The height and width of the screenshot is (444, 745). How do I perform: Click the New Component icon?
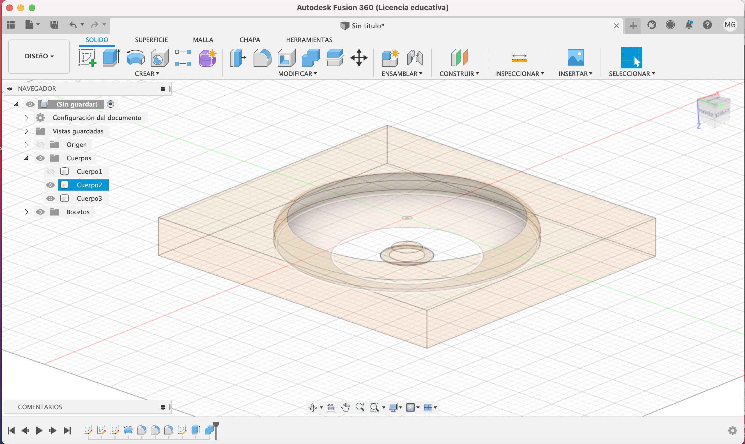(x=390, y=57)
